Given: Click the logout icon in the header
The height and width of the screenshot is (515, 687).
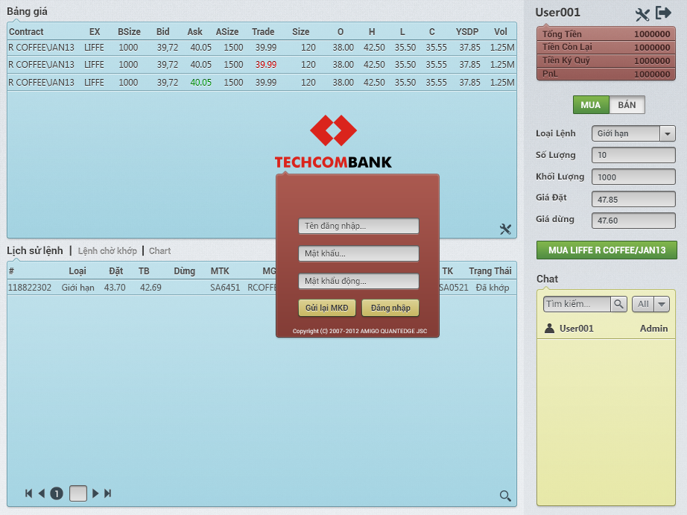Looking at the screenshot, I should [663, 13].
